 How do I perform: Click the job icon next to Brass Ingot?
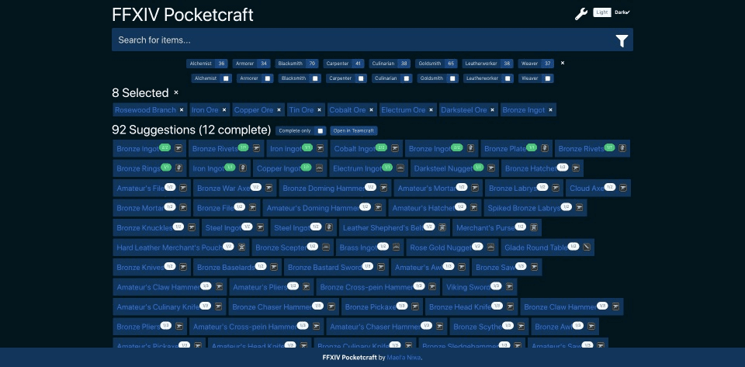397,248
